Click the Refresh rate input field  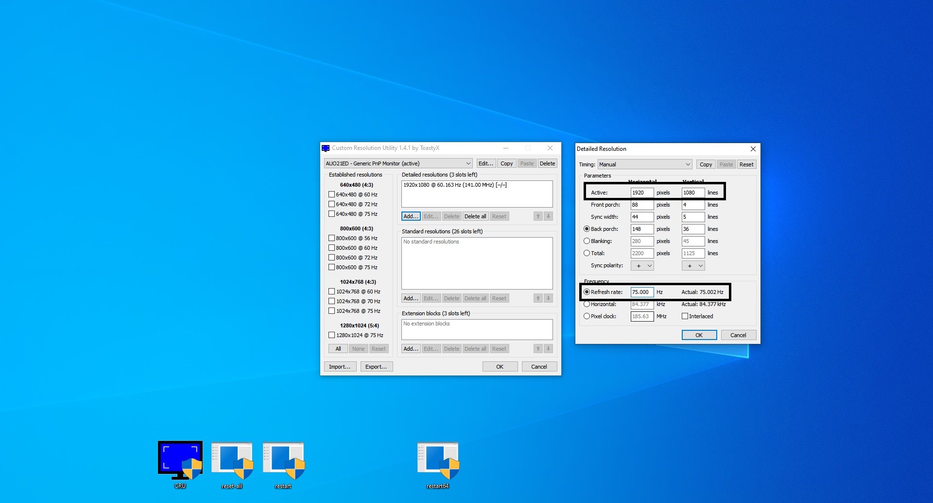coord(641,292)
